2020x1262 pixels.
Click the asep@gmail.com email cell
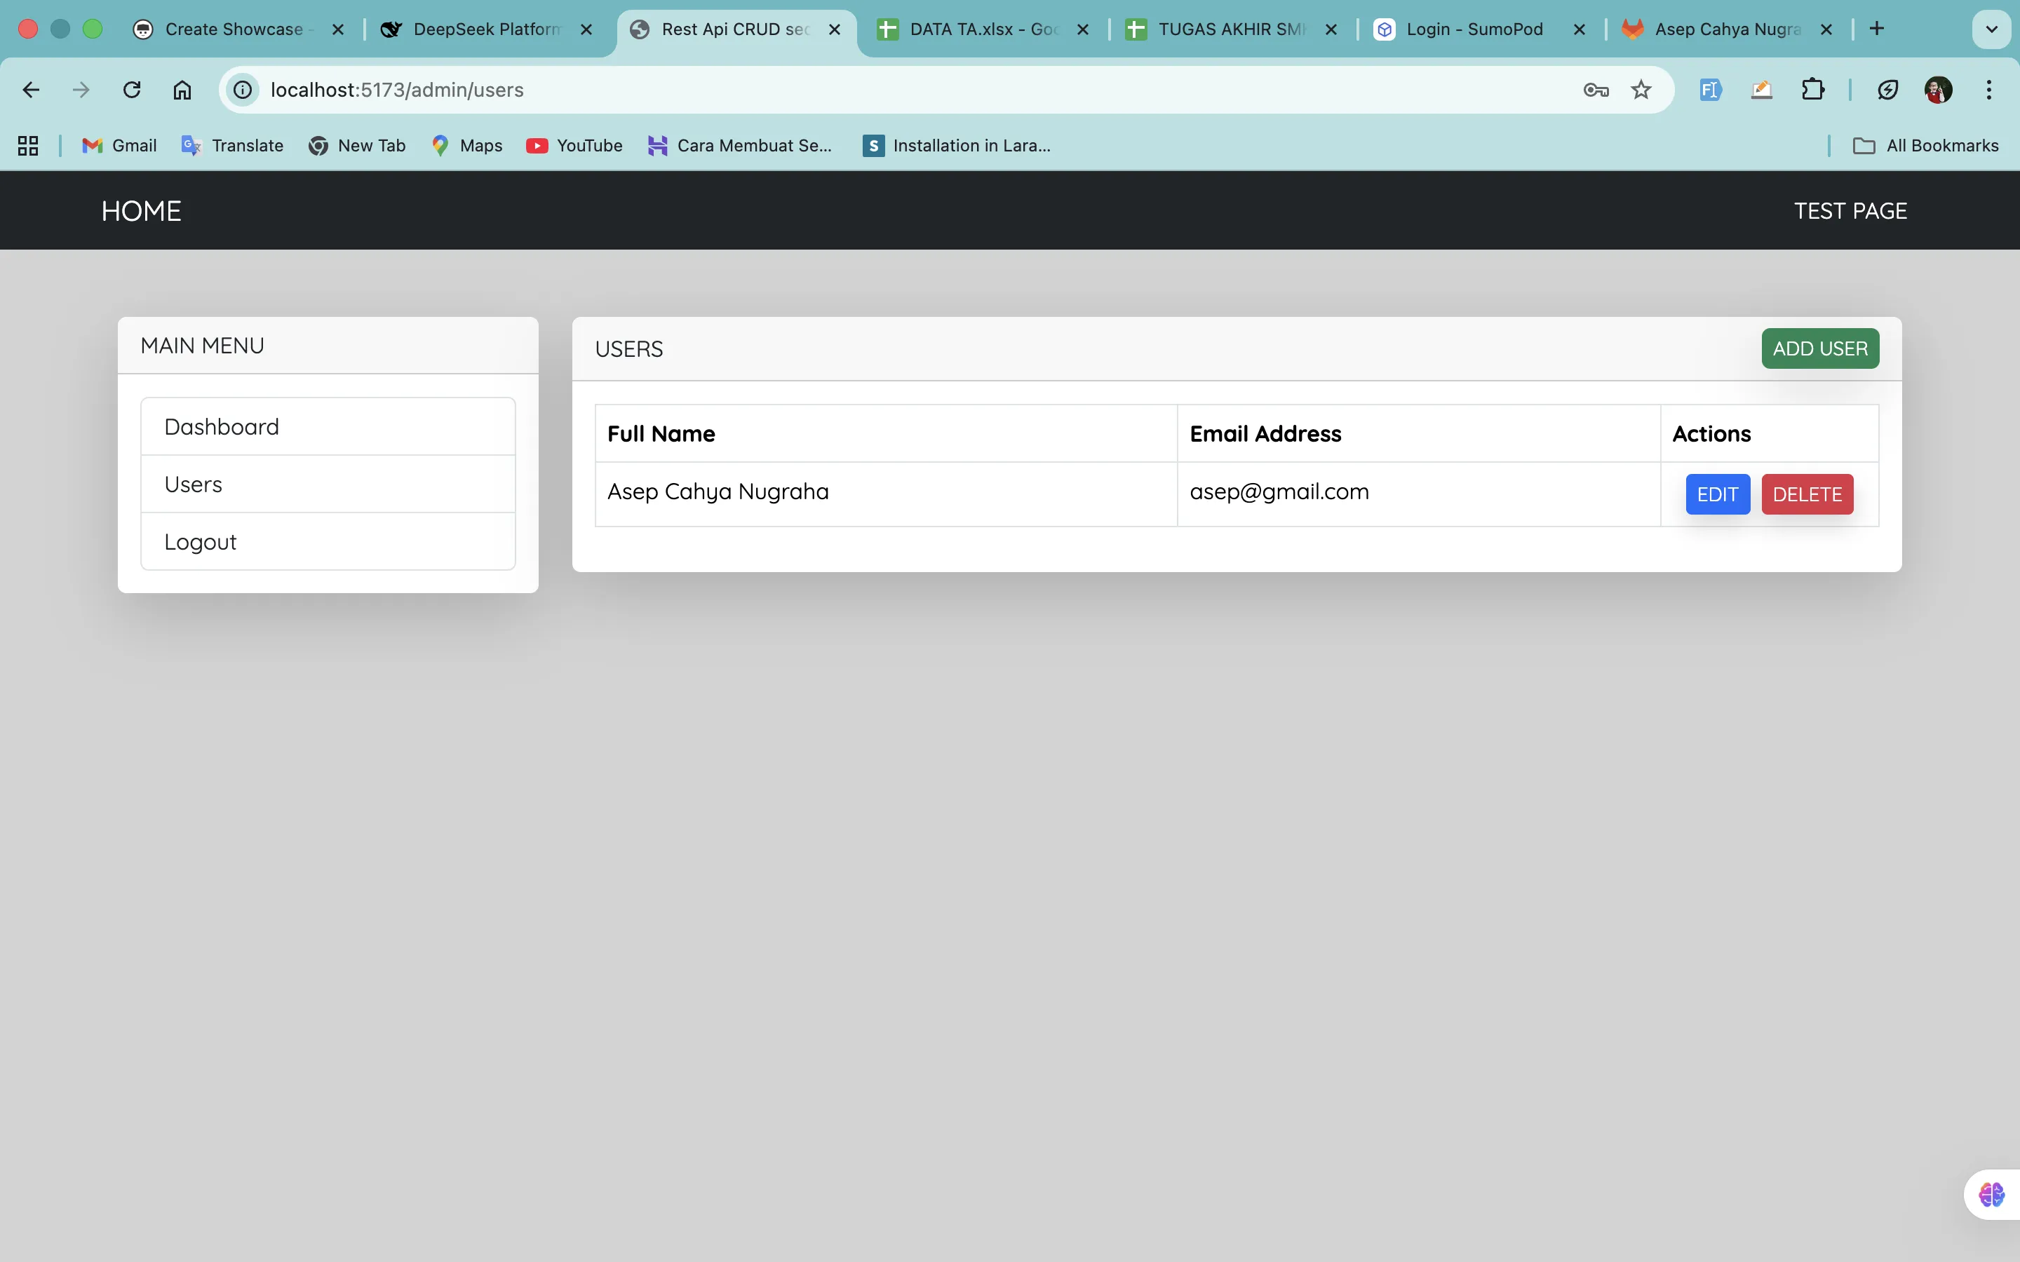[1419, 494]
